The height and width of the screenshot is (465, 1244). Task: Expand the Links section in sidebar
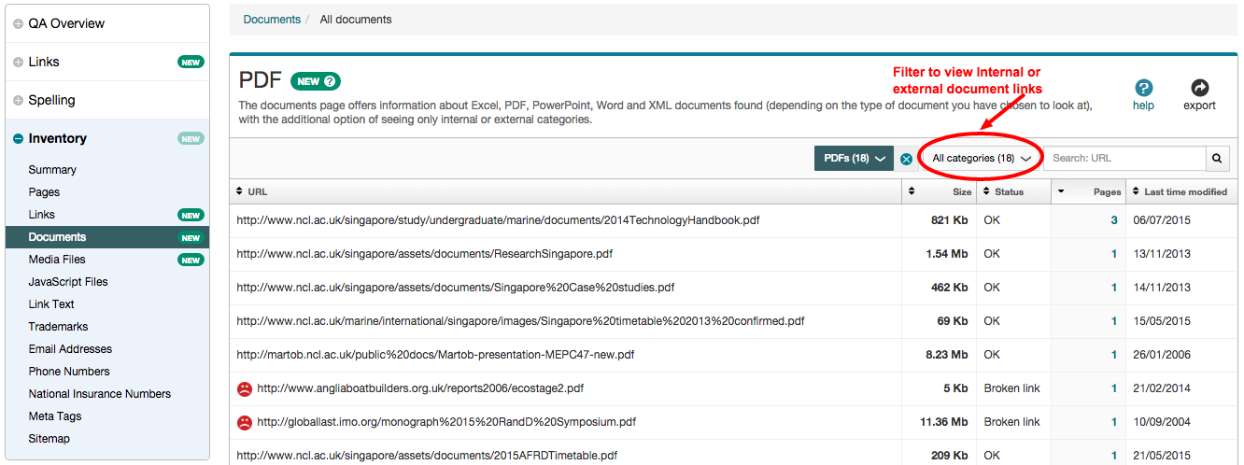tap(19, 63)
